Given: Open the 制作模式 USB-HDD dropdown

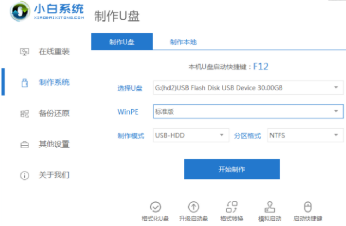Looking at the screenshot, I should pyautogui.click(x=191, y=135).
